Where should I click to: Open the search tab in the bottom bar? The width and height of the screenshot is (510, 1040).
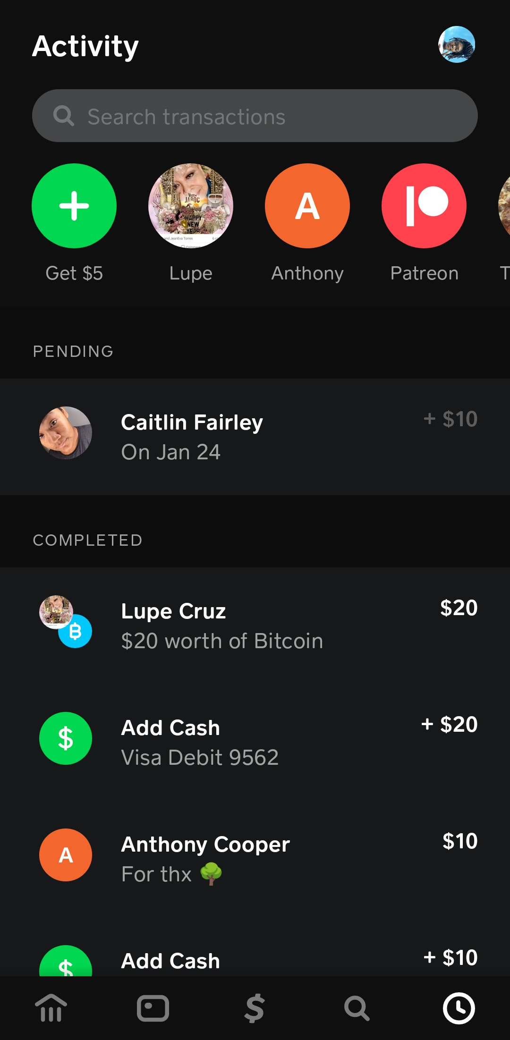[357, 1008]
